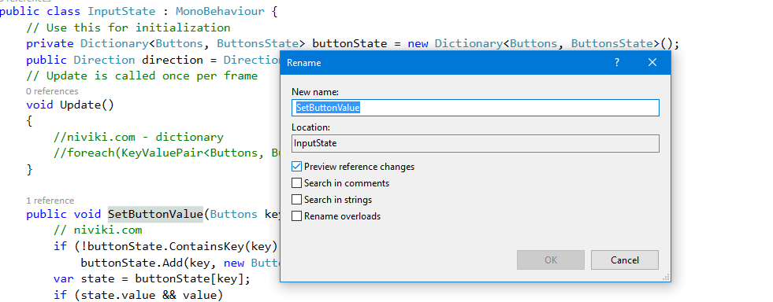Click the New name text field
773x302 pixels.
pos(475,108)
